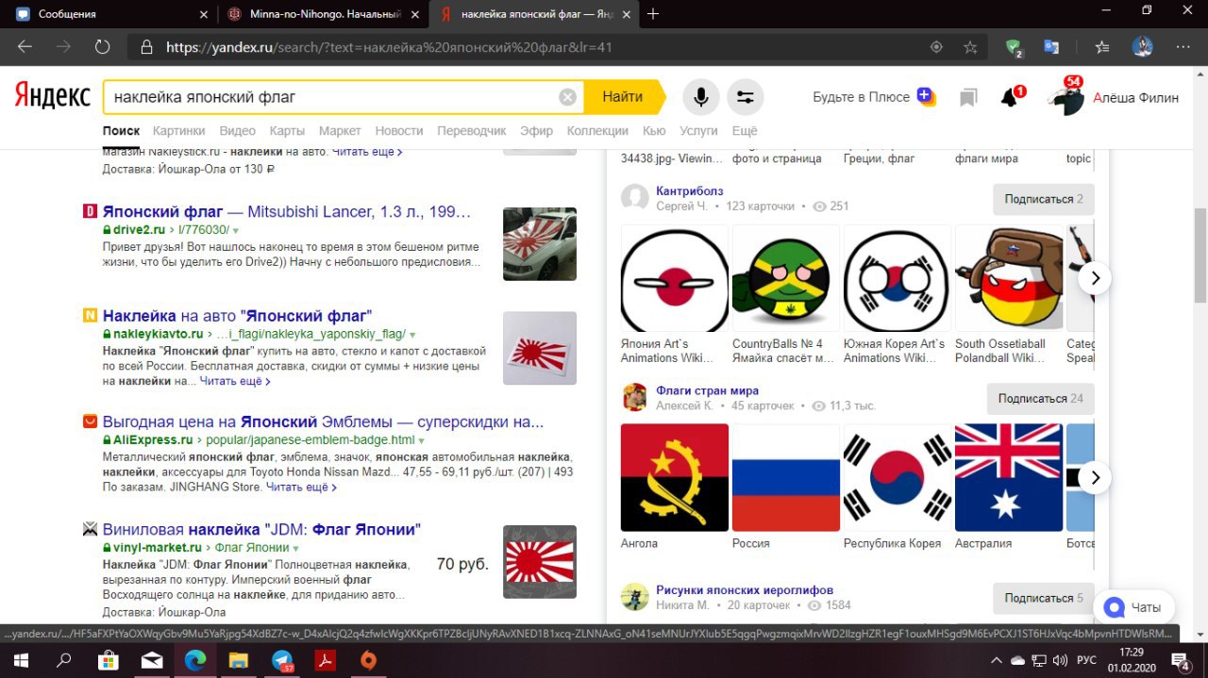The height and width of the screenshot is (678, 1208).
Task: Click the Найти search button
Action: pos(623,96)
